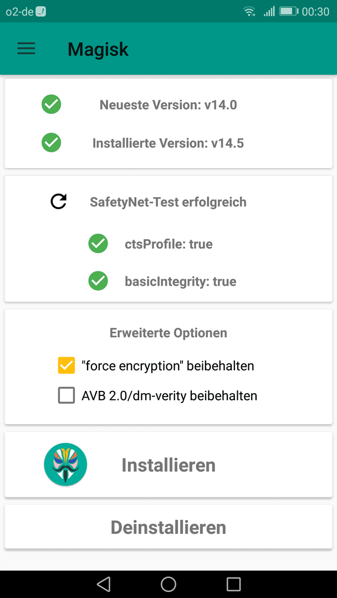Viewport: 337px width, 598px height.
Task: Tap the Installierte Version: v14.5 label
Action: point(168,143)
